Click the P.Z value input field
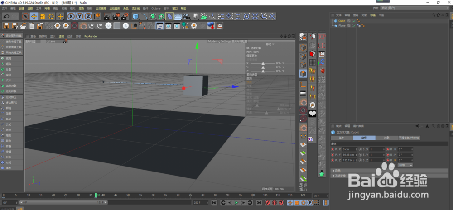 pos(349,160)
